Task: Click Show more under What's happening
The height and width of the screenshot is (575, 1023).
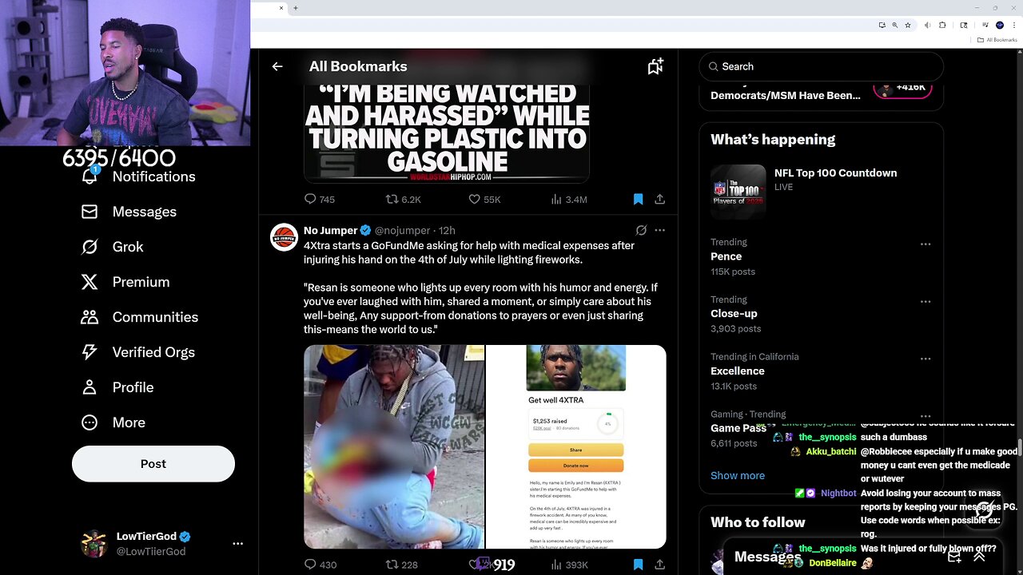Action: tap(738, 475)
